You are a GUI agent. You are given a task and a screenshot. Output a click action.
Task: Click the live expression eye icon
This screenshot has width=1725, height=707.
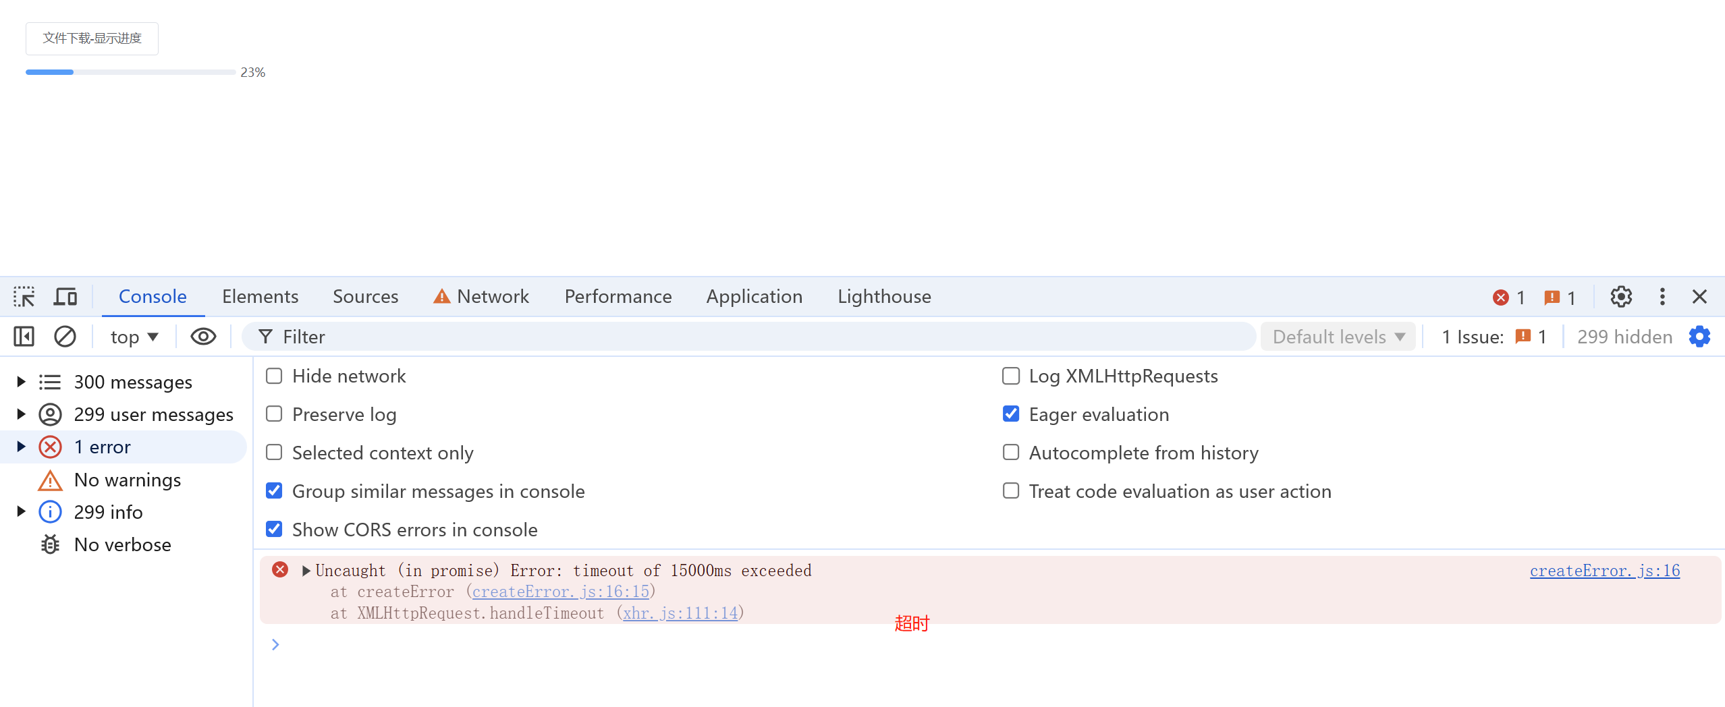[203, 337]
